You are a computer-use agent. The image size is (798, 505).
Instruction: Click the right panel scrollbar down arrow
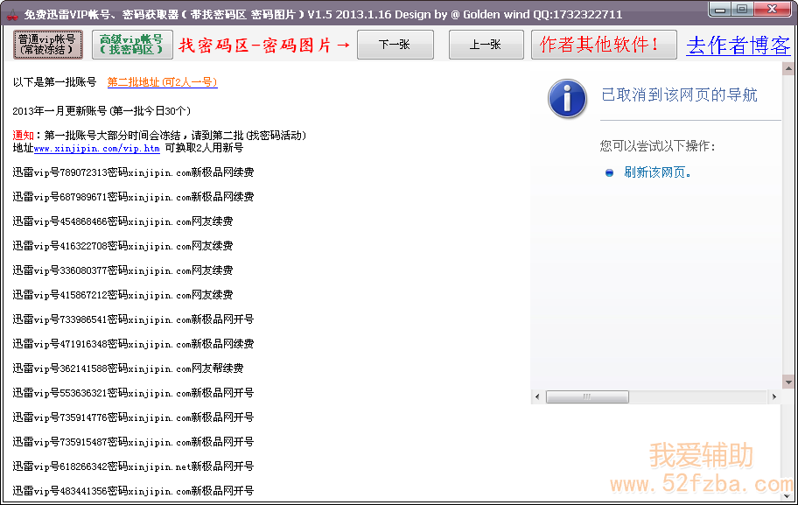[788, 382]
